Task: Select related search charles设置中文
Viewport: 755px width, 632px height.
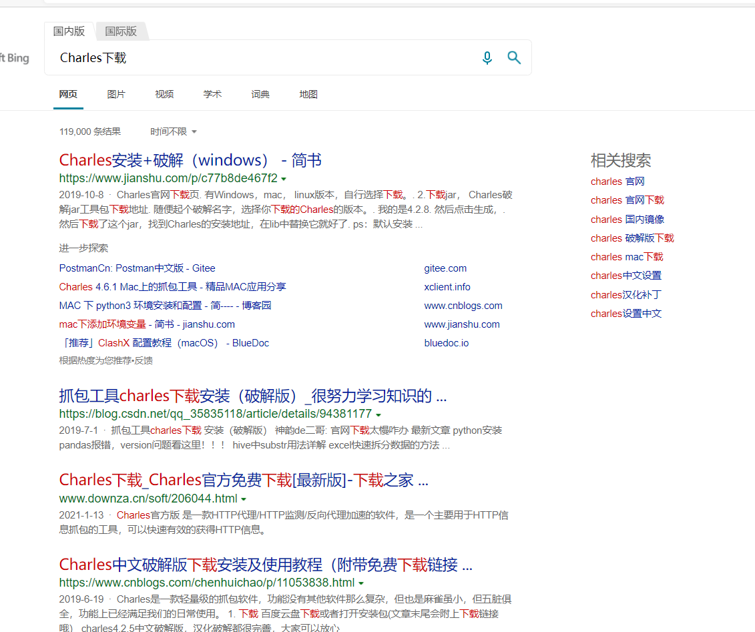Action: [x=626, y=314]
